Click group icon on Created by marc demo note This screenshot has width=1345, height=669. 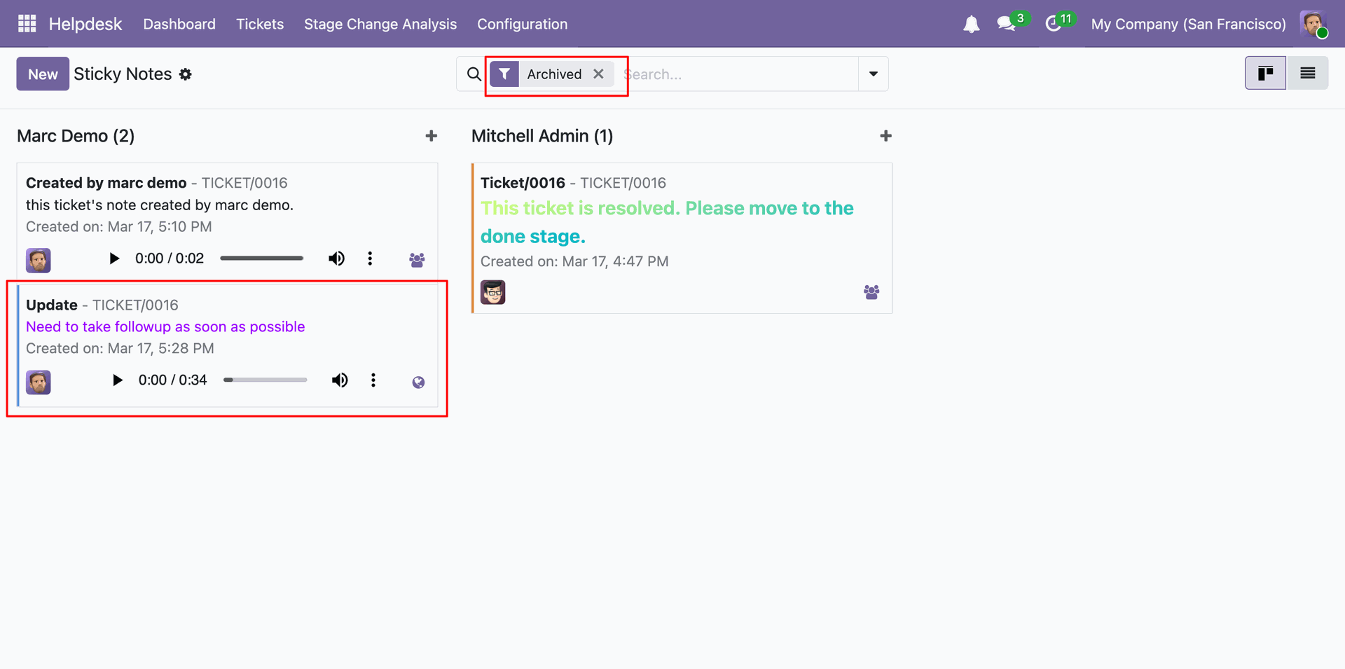click(x=417, y=260)
